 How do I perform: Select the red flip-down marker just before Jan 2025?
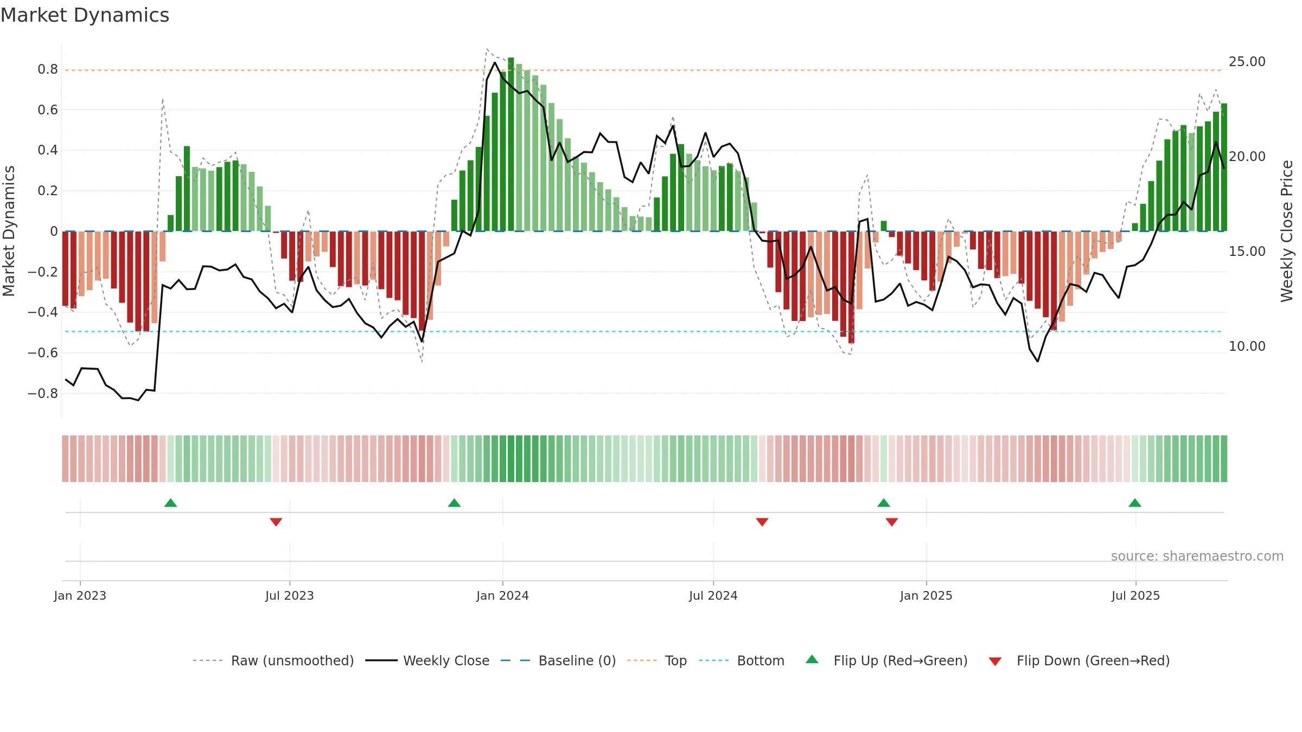[x=891, y=522]
